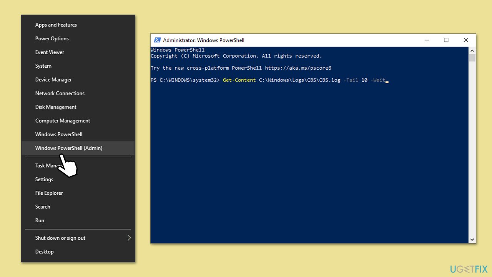Select Computer Management in menu
This screenshot has height=277, width=492.
coord(63,121)
